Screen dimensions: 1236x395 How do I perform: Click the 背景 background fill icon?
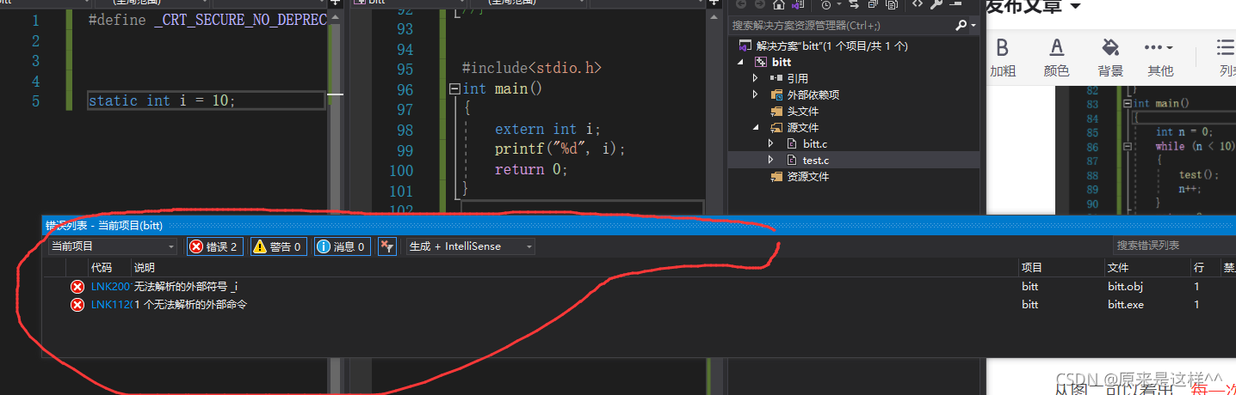coord(1110,47)
